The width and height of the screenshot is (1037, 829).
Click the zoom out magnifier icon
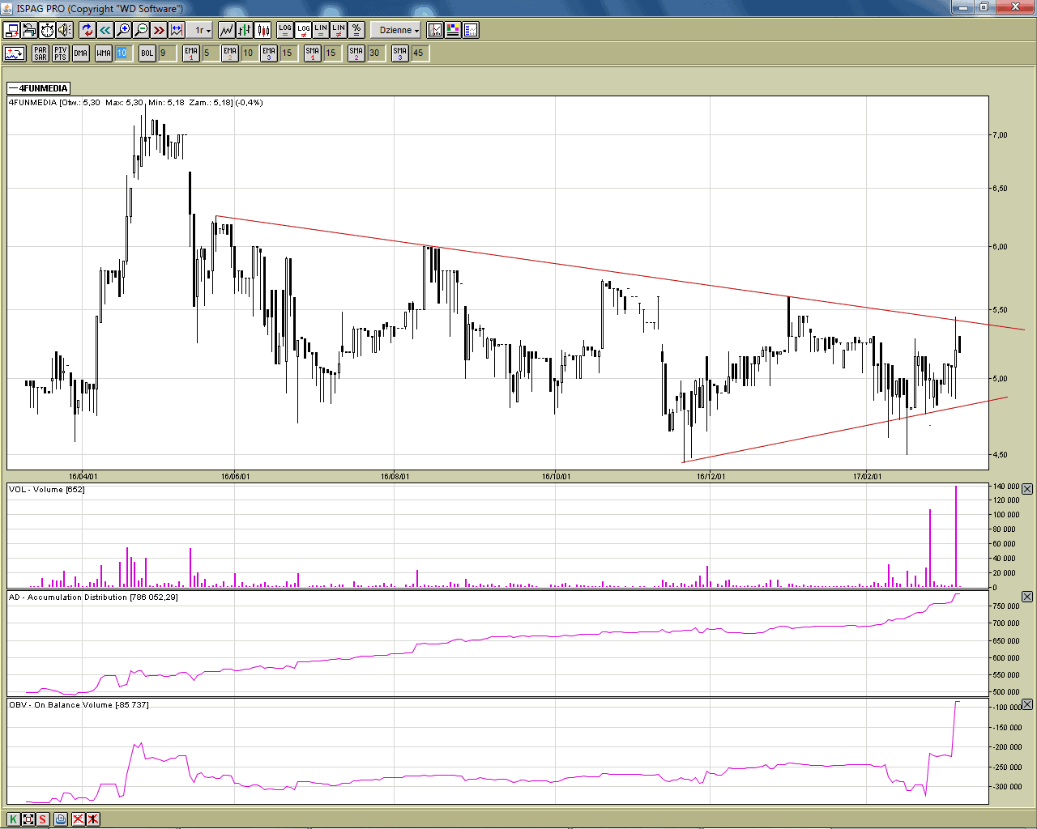pyautogui.click(x=141, y=30)
